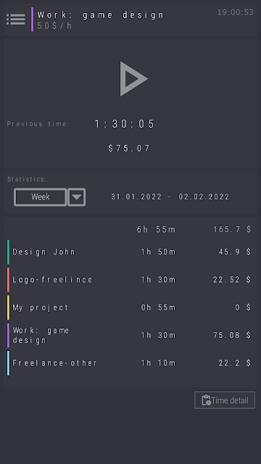Screen dimensions: 261x464
Task: Click the green Design John color bar
Action: 8,252
